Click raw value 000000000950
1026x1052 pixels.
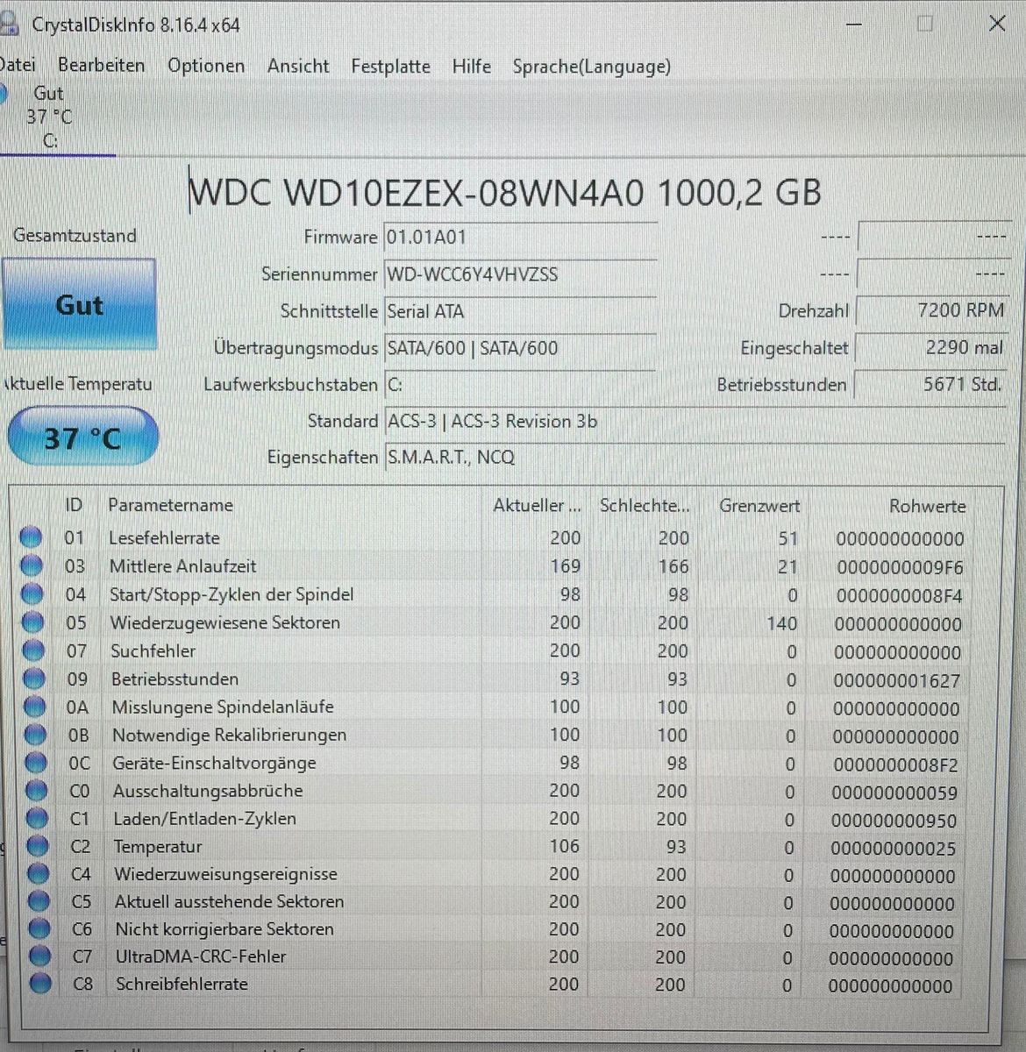(894, 821)
